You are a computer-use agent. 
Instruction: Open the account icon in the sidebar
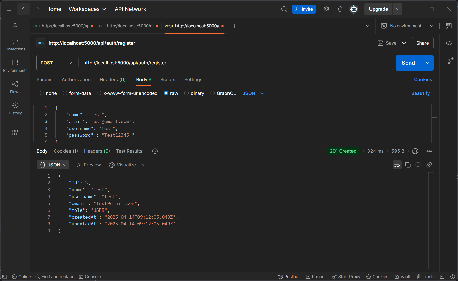[x=15, y=26]
